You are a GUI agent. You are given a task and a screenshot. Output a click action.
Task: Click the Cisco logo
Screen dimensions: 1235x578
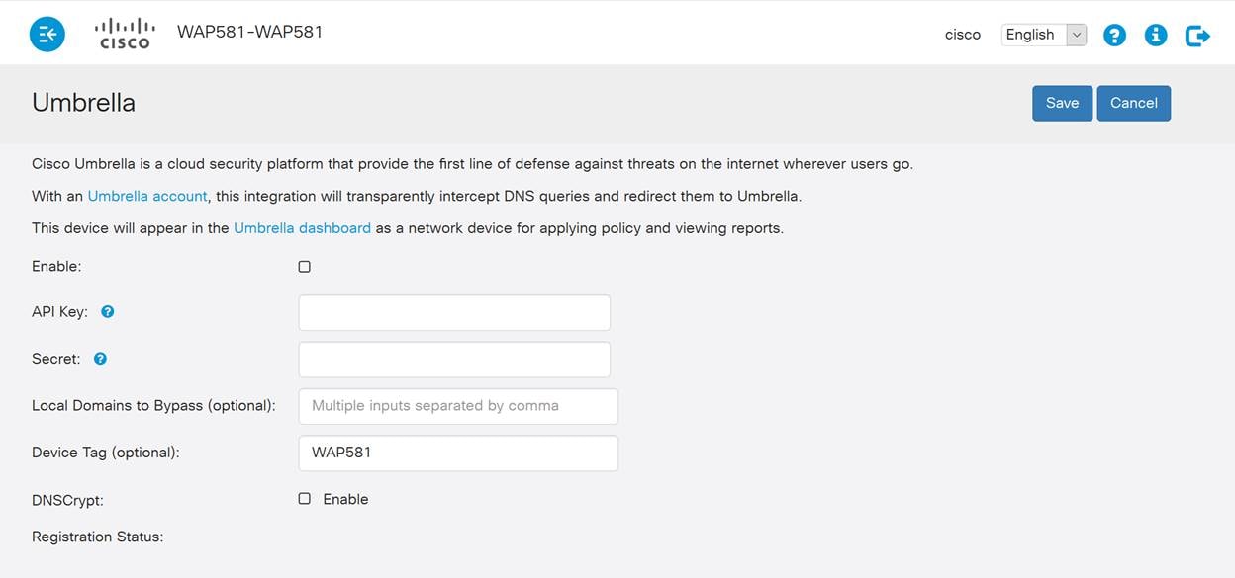[x=125, y=34]
